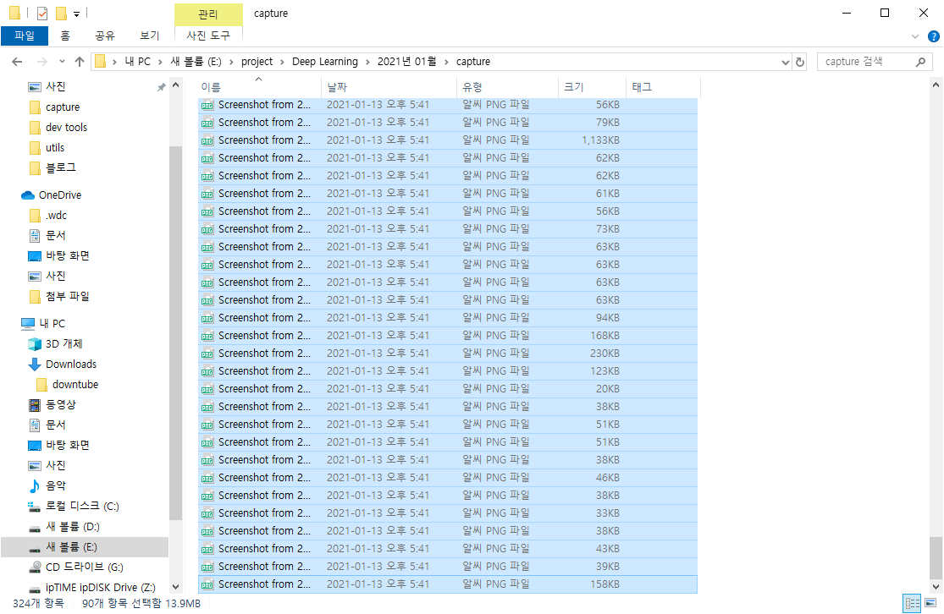Expand chevron after project breadcrumb
The width and height of the screenshot is (944, 614).
click(282, 62)
